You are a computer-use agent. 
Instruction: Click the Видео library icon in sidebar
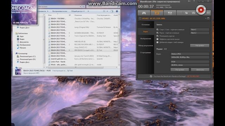tap(18, 39)
